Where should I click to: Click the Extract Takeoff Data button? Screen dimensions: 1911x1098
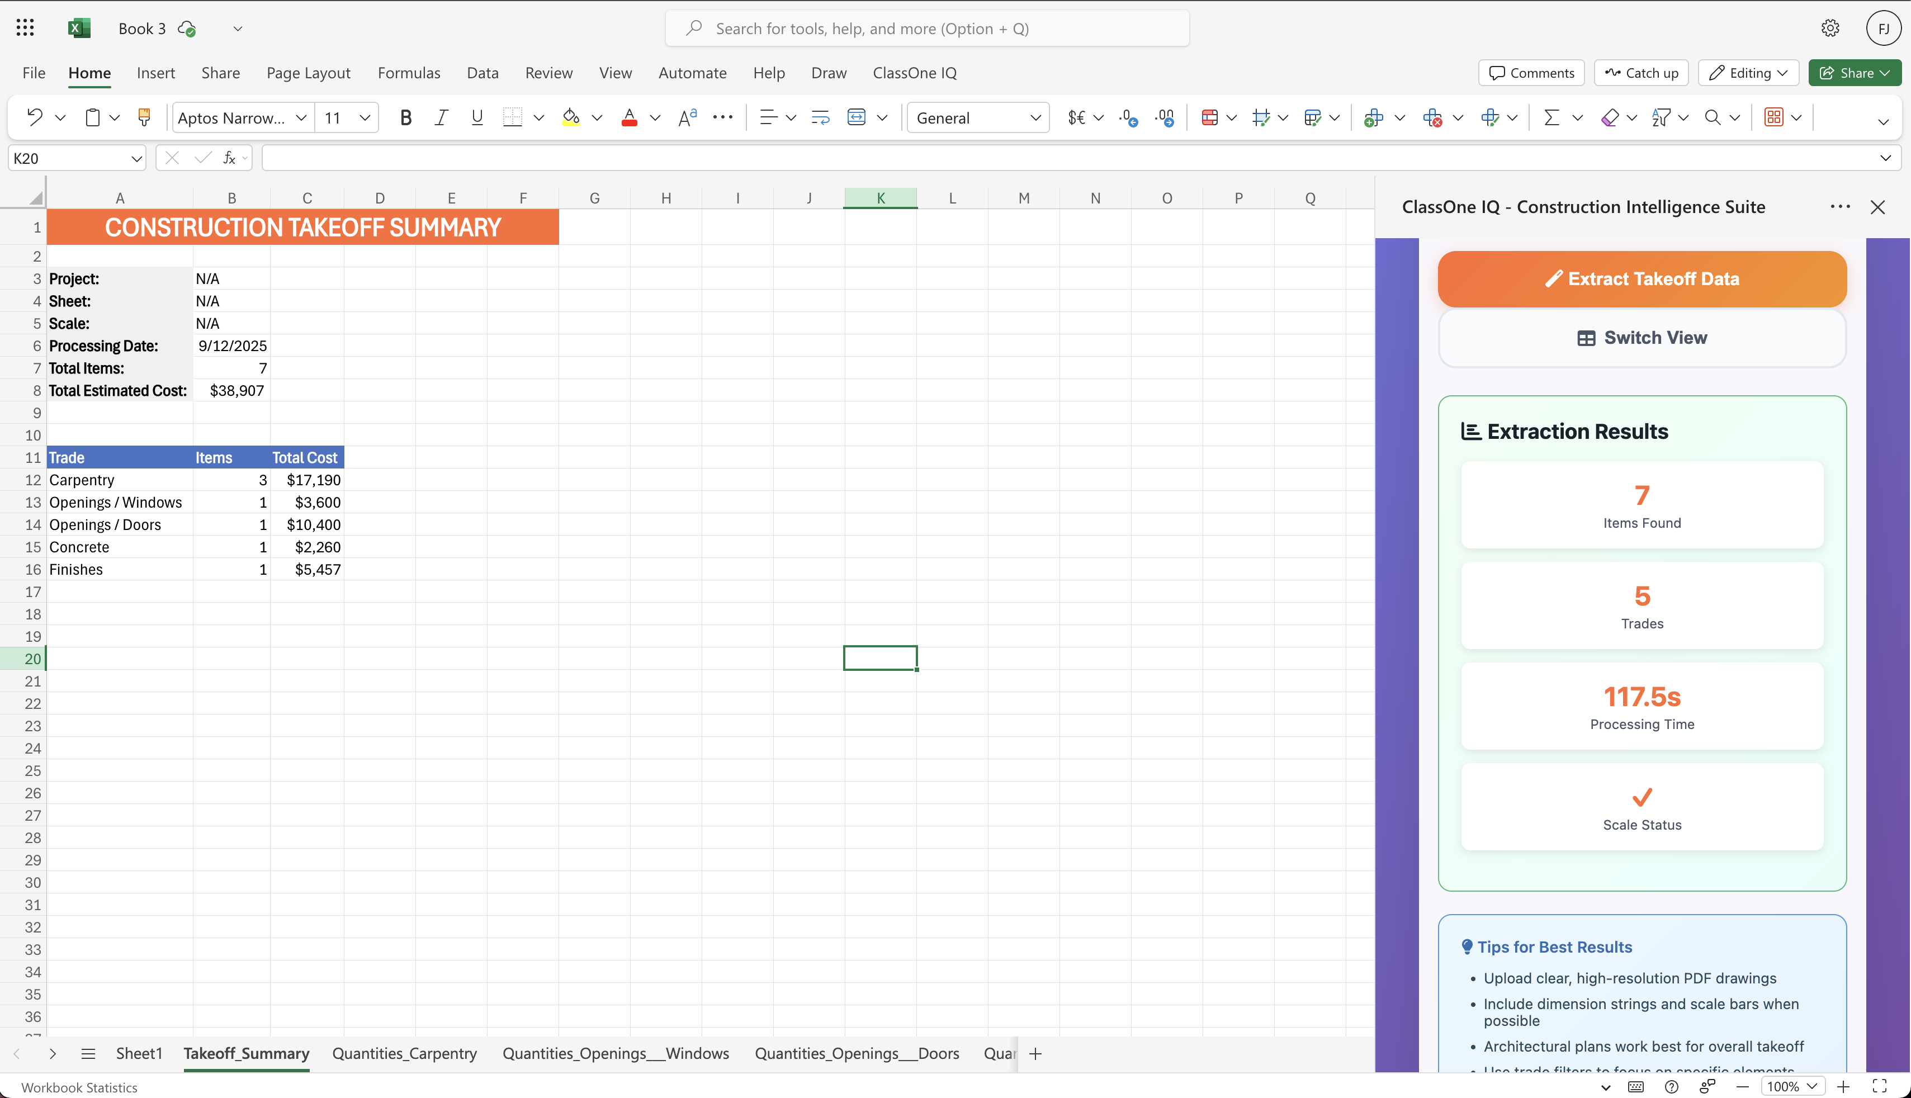(1642, 279)
